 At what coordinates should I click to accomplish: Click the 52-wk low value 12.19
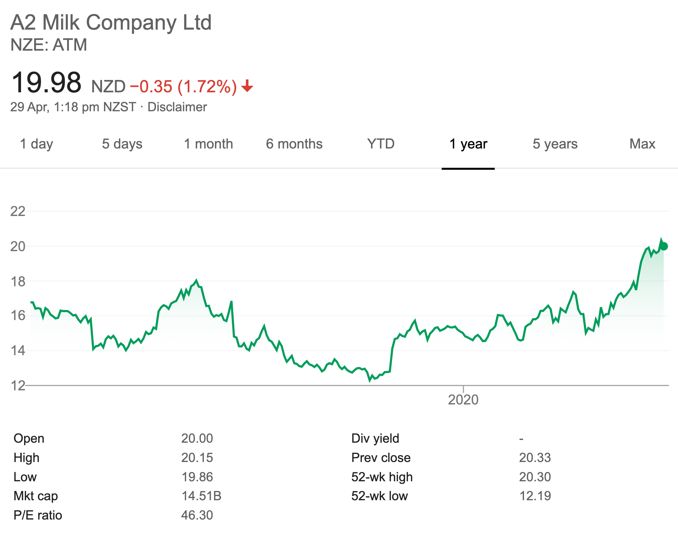(535, 496)
